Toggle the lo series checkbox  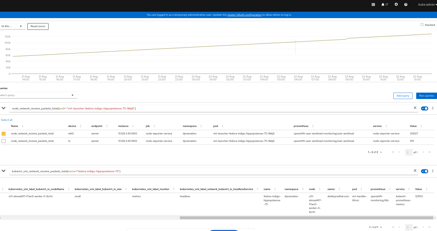pyautogui.click(x=3, y=141)
